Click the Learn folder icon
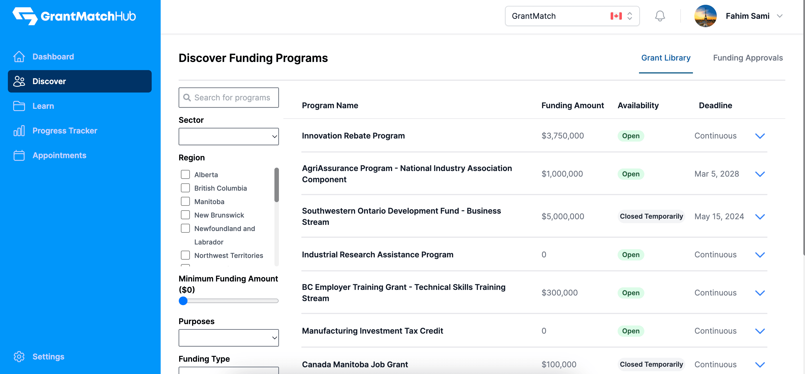Image resolution: width=805 pixels, height=374 pixels. pyautogui.click(x=19, y=106)
